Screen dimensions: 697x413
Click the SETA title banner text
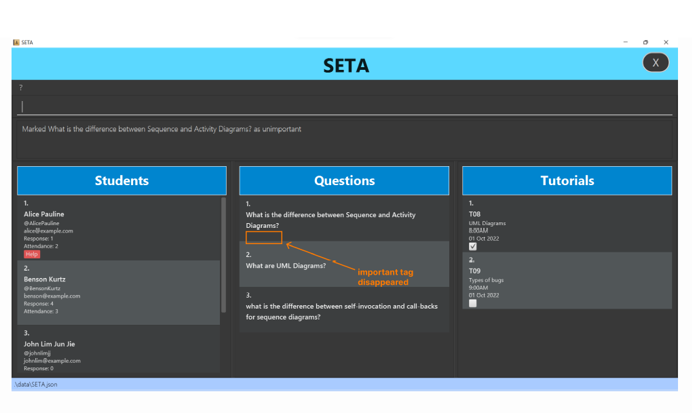coord(346,66)
